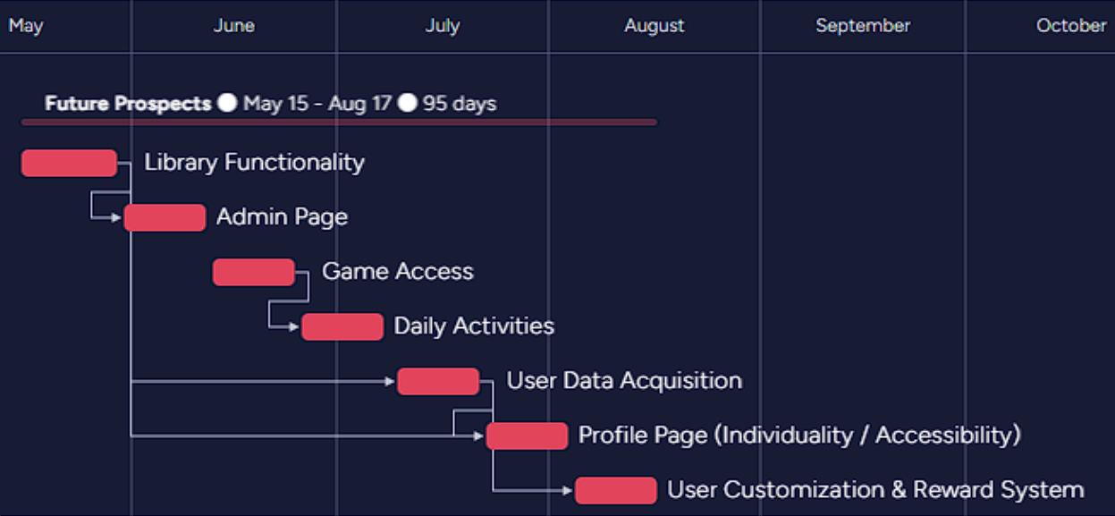Click the Game Access task bar
Image resolution: width=1115 pixels, height=516 pixels.
click(254, 272)
